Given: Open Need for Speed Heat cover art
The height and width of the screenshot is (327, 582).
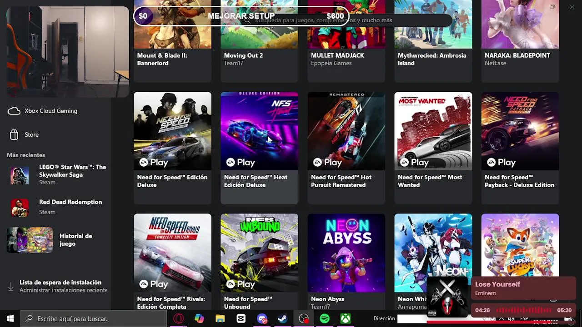Looking at the screenshot, I should 259,131.
